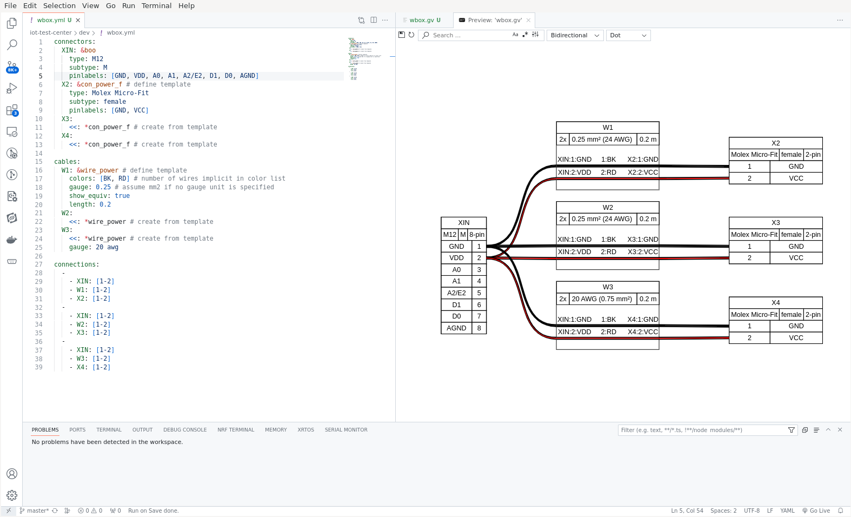Click Go Live in status bar
The width and height of the screenshot is (851, 517).
pyautogui.click(x=816, y=511)
